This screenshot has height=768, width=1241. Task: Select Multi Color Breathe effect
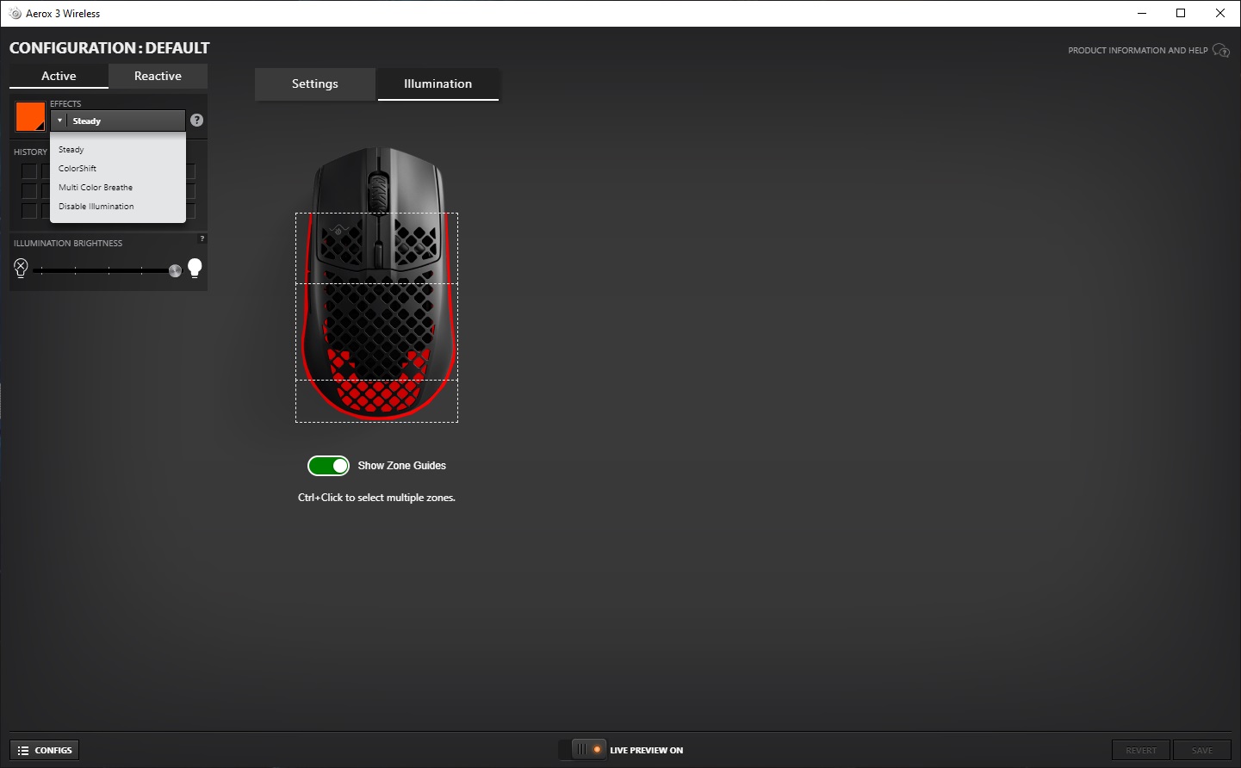[118, 188]
